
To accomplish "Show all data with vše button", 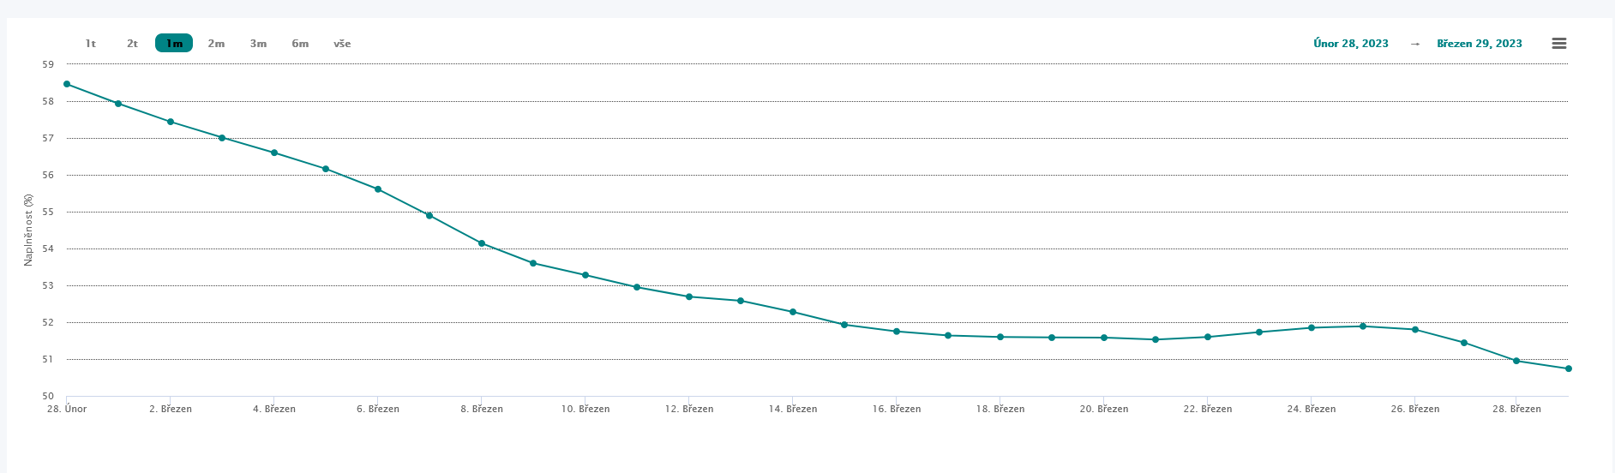I will 342,44.
